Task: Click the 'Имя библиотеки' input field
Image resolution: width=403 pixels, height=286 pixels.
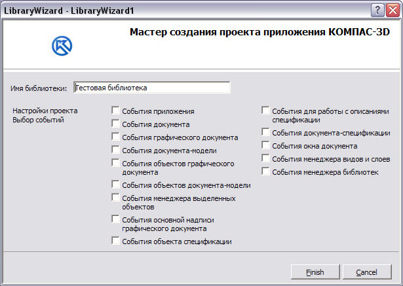Action: click(x=152, y=88)
